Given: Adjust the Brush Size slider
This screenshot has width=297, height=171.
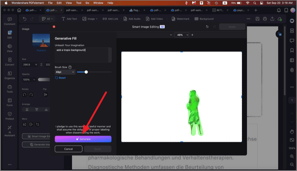Looking at the screenshot, I should [94, 72].
